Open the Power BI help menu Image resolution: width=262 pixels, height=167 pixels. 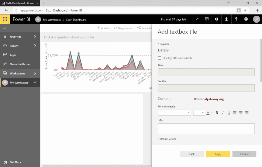(x=236, y=19)
